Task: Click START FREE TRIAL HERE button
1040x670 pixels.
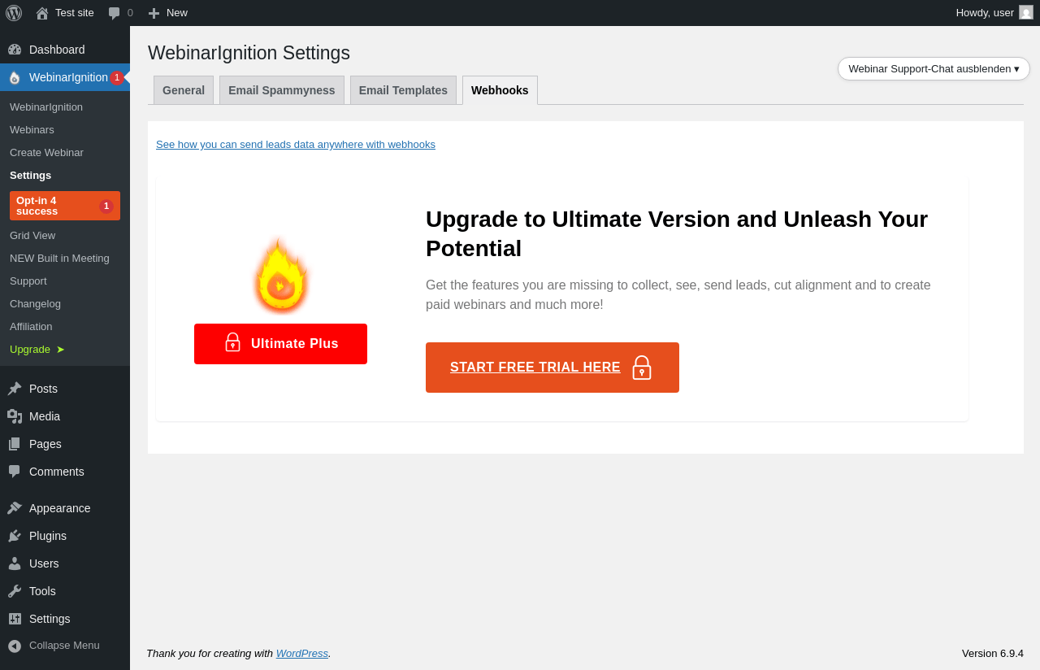Action: coord(552,368)
